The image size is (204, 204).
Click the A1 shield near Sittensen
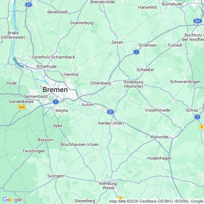point(136,52)
